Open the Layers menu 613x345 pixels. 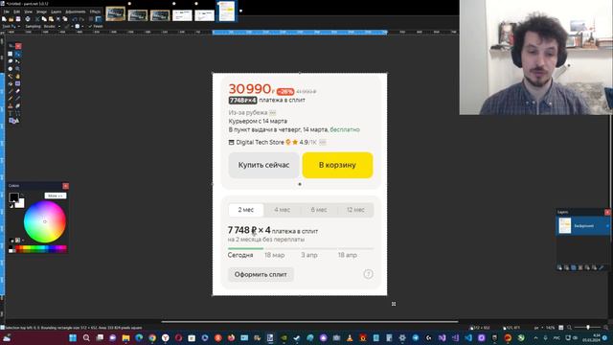(x=57, y=11)
